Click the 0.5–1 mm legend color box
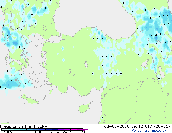 11,129
